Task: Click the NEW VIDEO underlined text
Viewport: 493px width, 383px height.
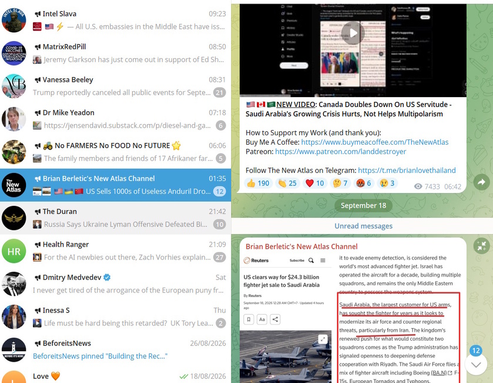Action: click(x=296, y=105)
